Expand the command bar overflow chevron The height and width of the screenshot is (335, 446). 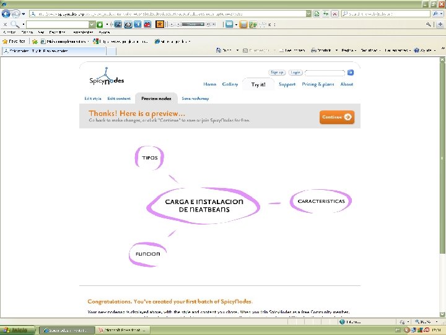coord(443,49)
